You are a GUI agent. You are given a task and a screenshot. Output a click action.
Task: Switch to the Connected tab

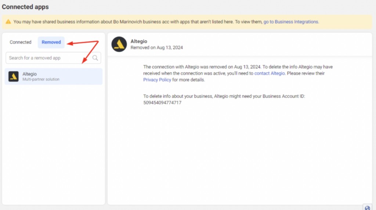21,42
